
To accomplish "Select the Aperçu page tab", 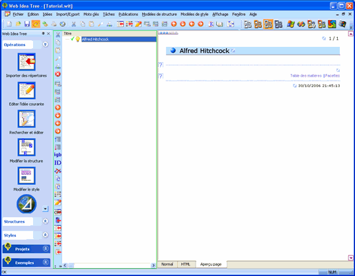I will click(211, 264).
